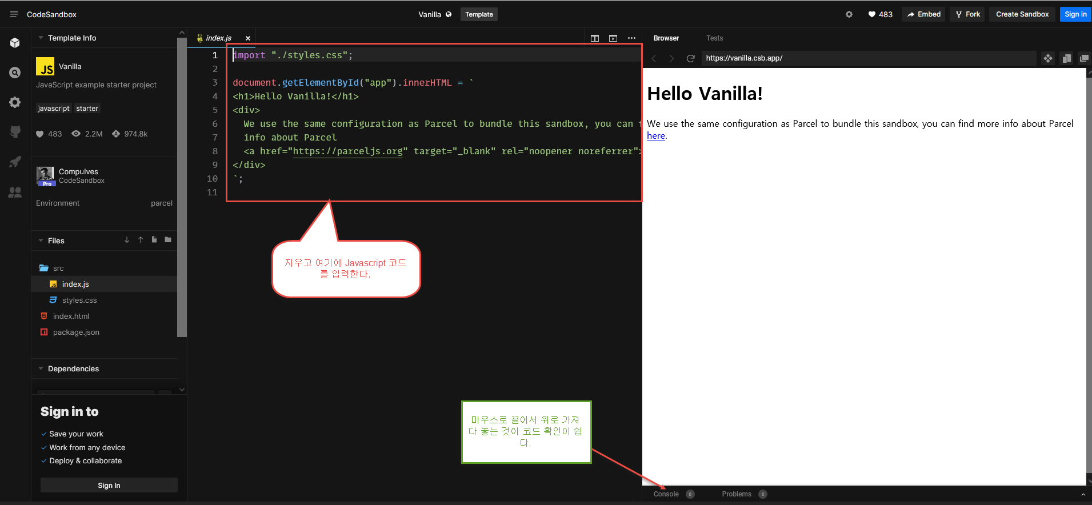This screenshot has height=505, width=1092.
Task: Click the CodeSandbox title in header
Action: (x=51, y=14)
